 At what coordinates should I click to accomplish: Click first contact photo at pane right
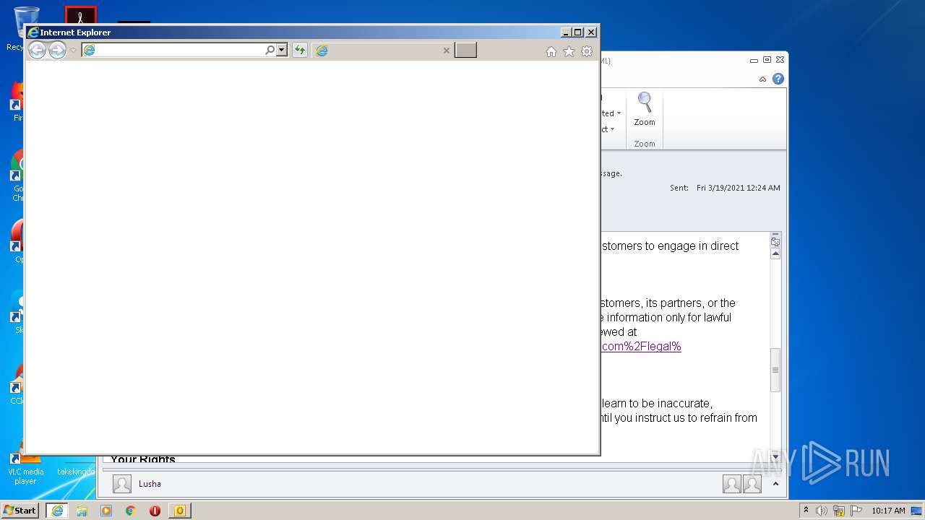pos(732,484)
